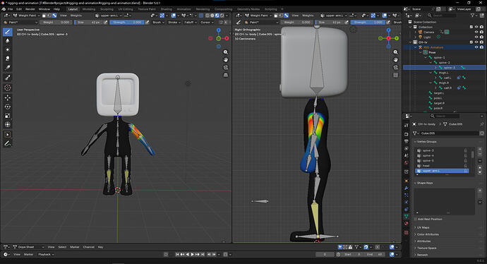
Task: Click the pan hand icon in left viewport
Action: (226, 59)
